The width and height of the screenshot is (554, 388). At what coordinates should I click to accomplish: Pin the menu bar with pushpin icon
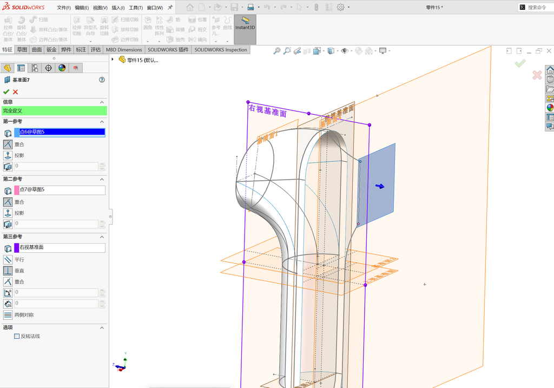(170, 7)
